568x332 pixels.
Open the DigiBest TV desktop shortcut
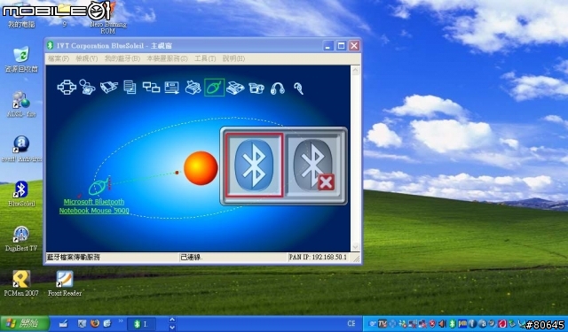pos(21,238)
